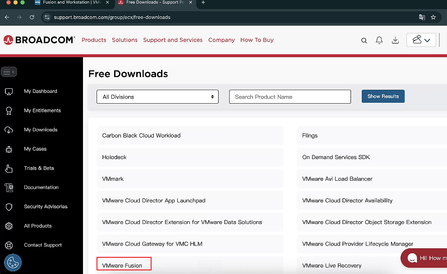Open the Company menu
The height and width of the screenshot is (274, 447).
coord(221,40)
